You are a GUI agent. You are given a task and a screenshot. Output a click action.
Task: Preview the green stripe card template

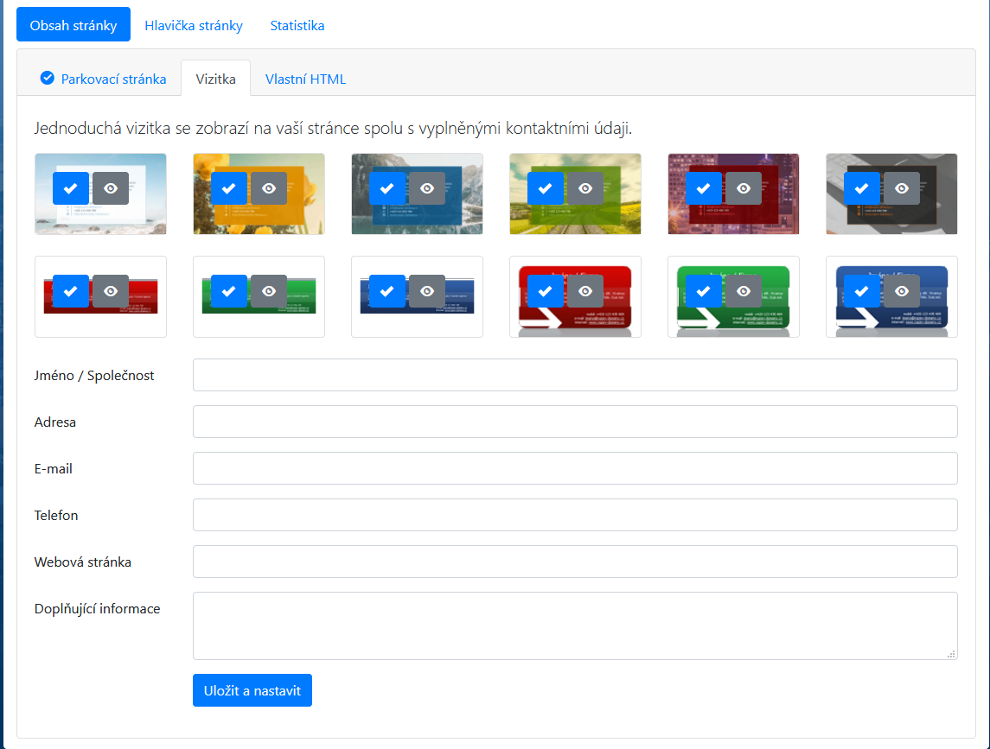point(269,291)
